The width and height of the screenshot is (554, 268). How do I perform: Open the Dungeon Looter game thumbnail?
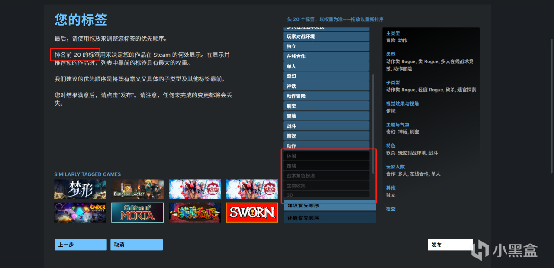coord(138,189)
